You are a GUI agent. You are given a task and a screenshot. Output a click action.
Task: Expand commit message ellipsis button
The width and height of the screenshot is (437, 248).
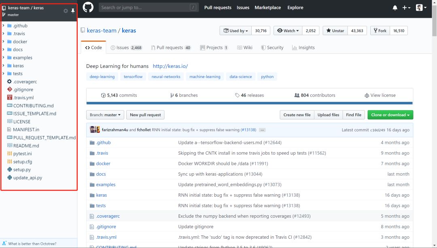click(262, 130)
